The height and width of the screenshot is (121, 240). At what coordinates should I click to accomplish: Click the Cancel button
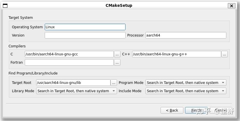[221, 110]
